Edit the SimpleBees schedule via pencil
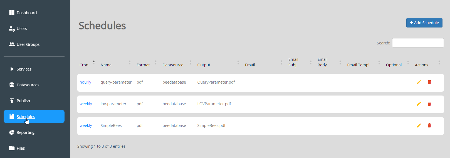Viewport: 450px width, 158px height. [x=419, y=125]
